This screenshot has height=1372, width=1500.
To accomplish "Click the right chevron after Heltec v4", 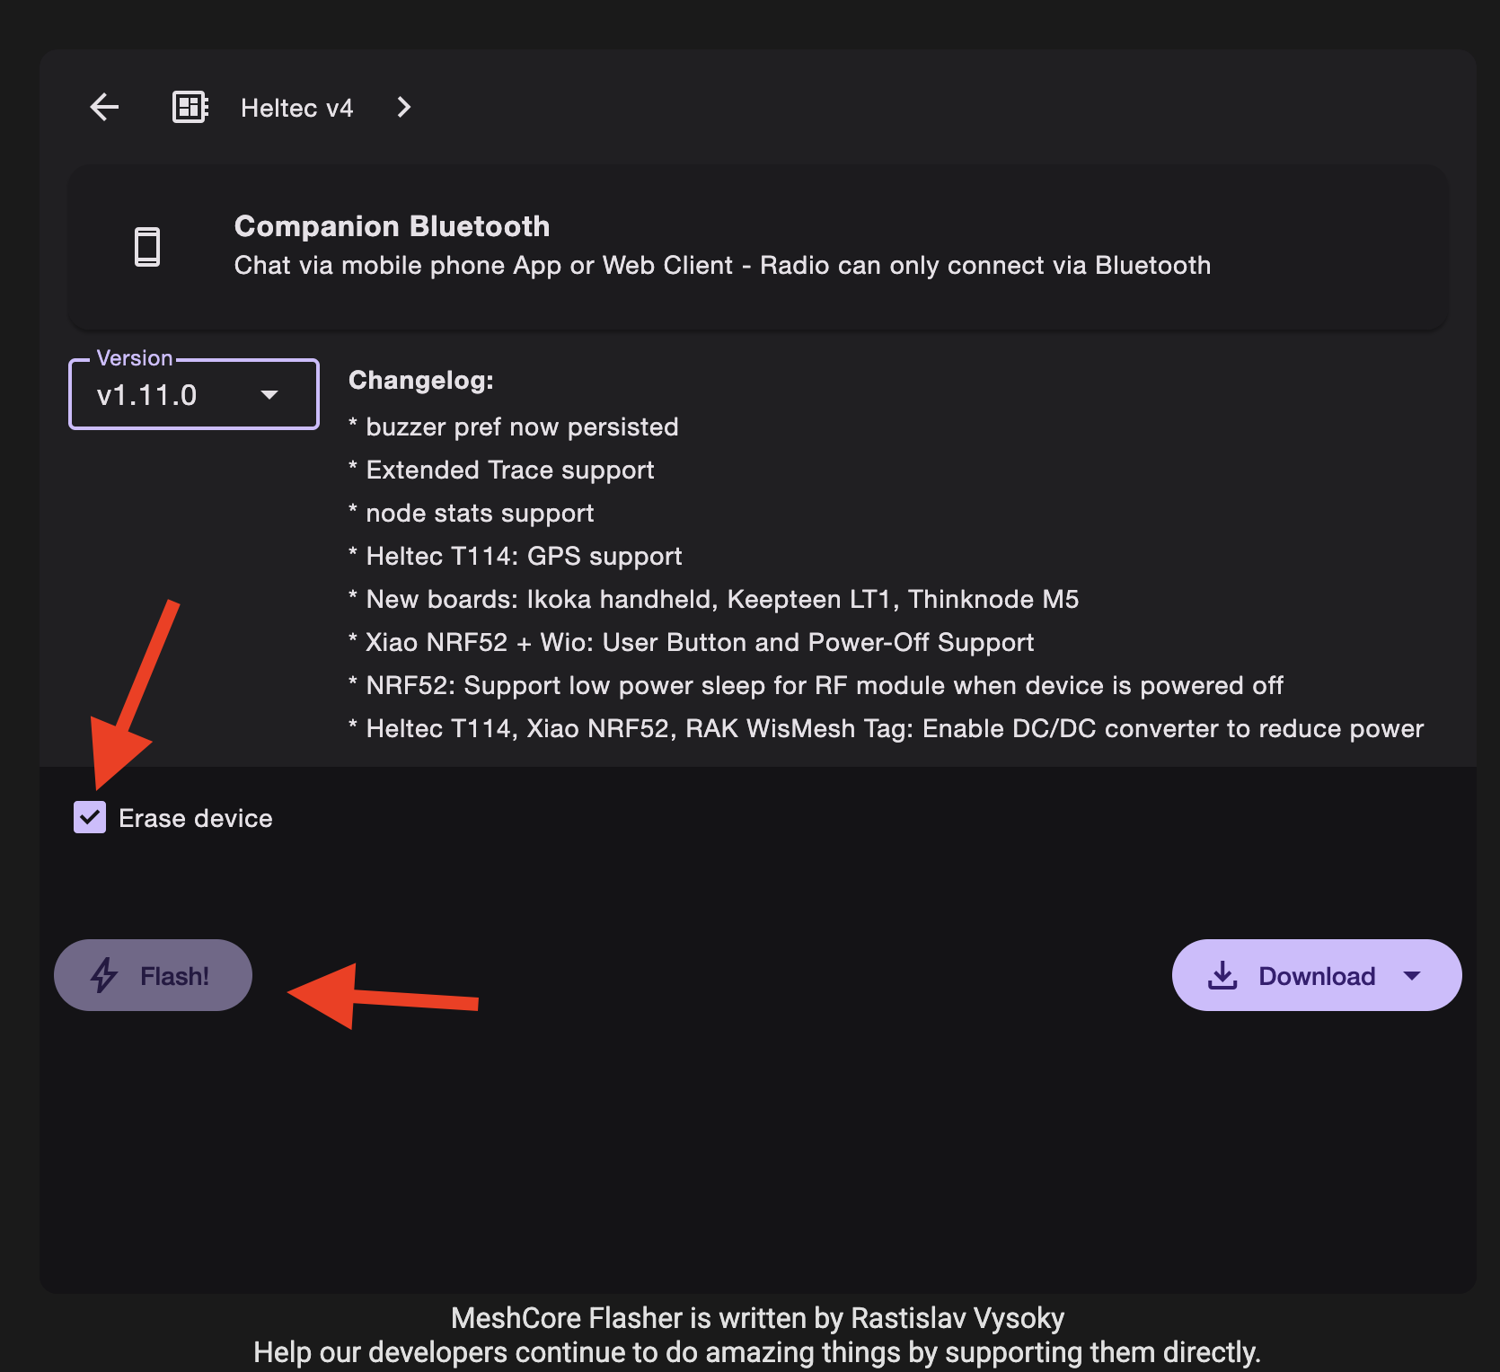I will (x=404, y=107).
